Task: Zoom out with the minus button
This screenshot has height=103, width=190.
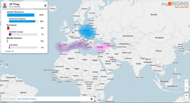Action: (187, 99)
